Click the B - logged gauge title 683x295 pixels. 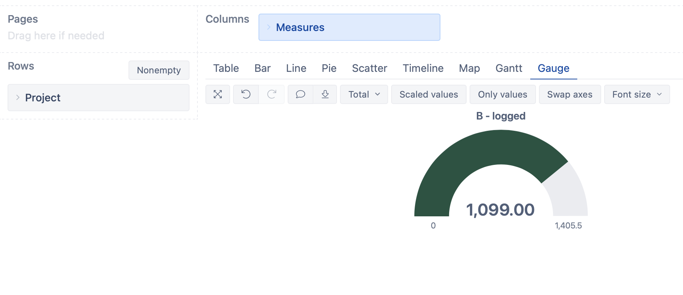coord(501,116)
